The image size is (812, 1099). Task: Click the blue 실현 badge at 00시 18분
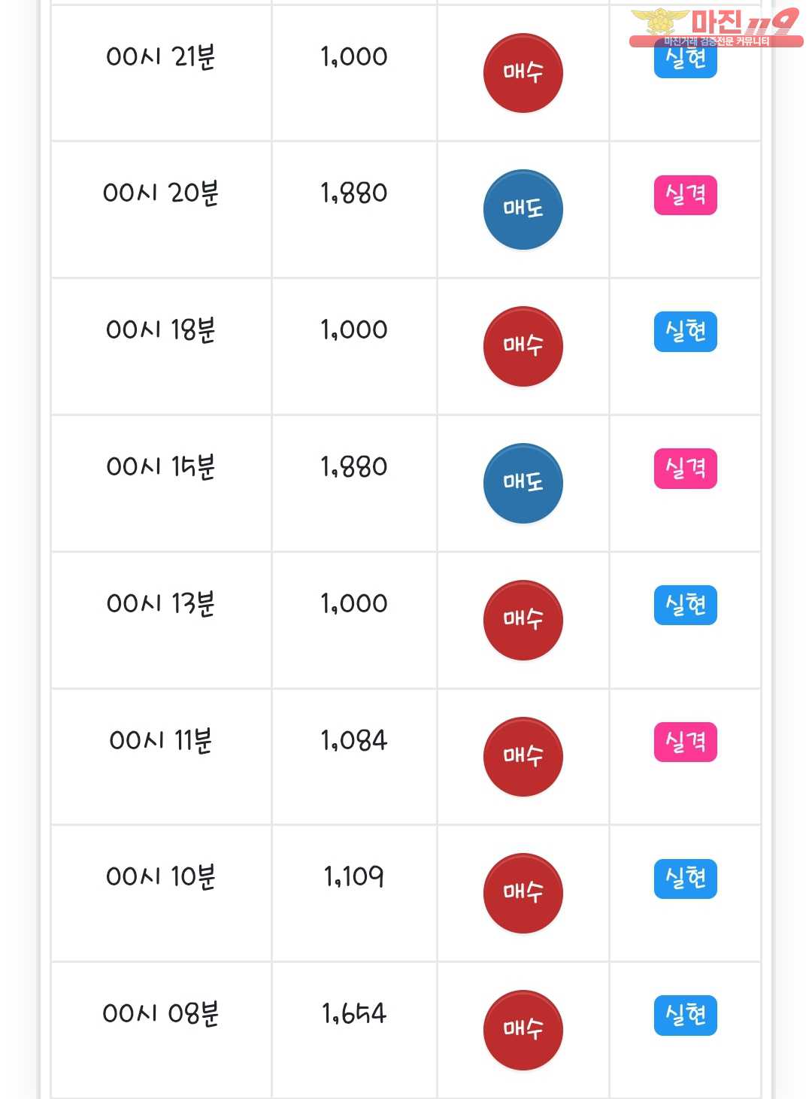pyautogui.click(x=685, y=332)
